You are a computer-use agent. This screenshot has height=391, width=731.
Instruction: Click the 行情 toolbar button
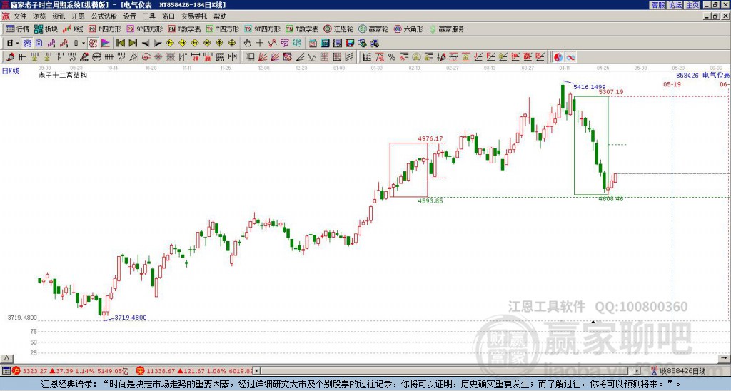click(17, 29)
